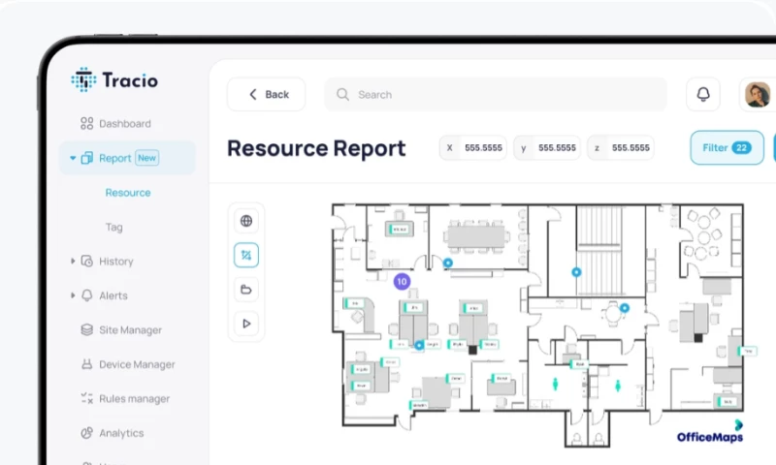776x465 pixels.
Task: Expand the Alerts section in sidebar
Action: pos(73,295)
